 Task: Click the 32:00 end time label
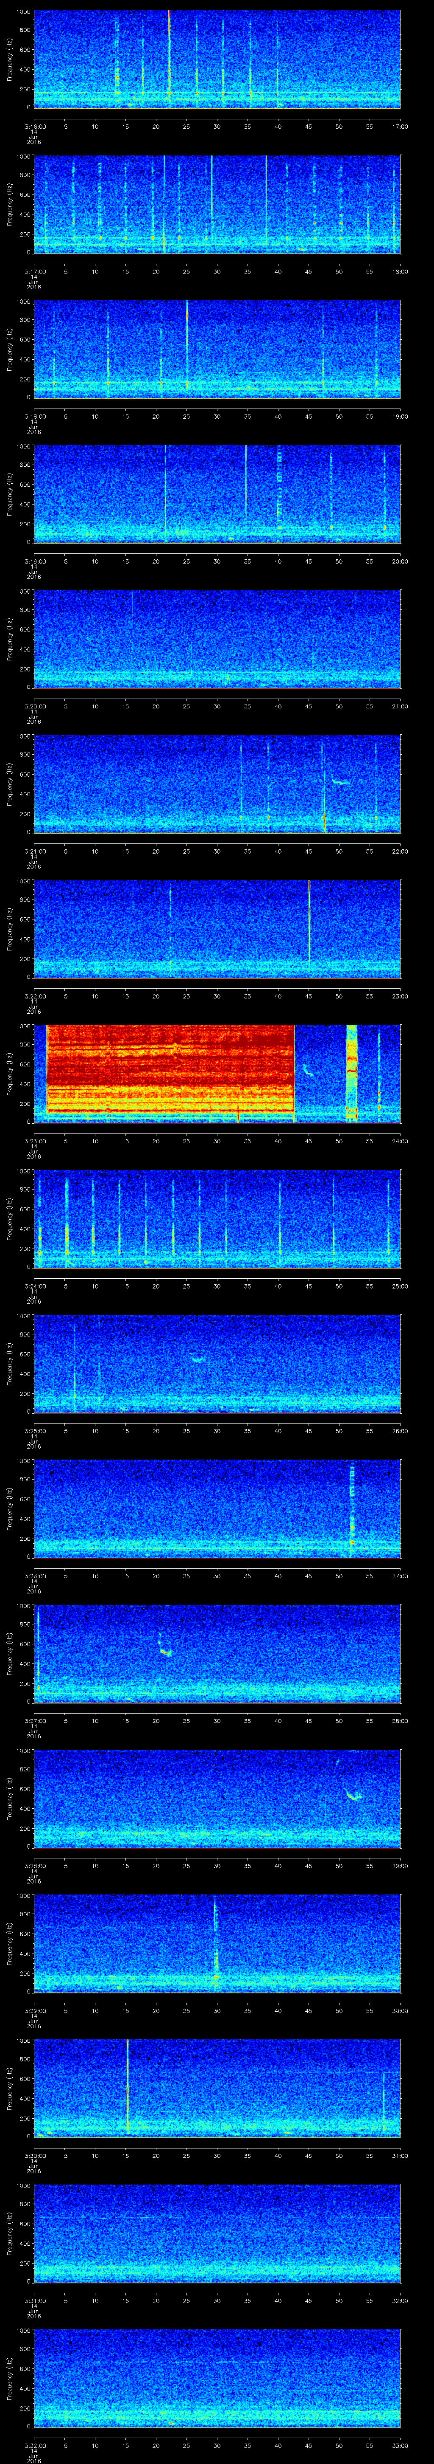[400, 2300]
